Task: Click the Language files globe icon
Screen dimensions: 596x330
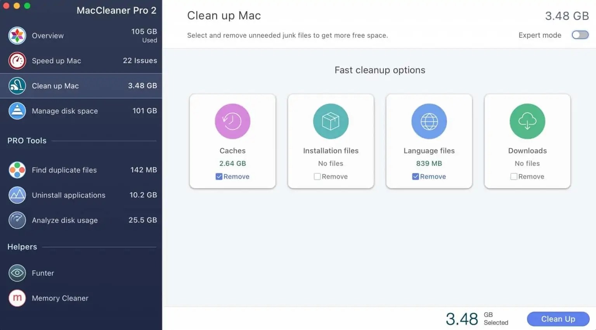Action: (429, 121)
